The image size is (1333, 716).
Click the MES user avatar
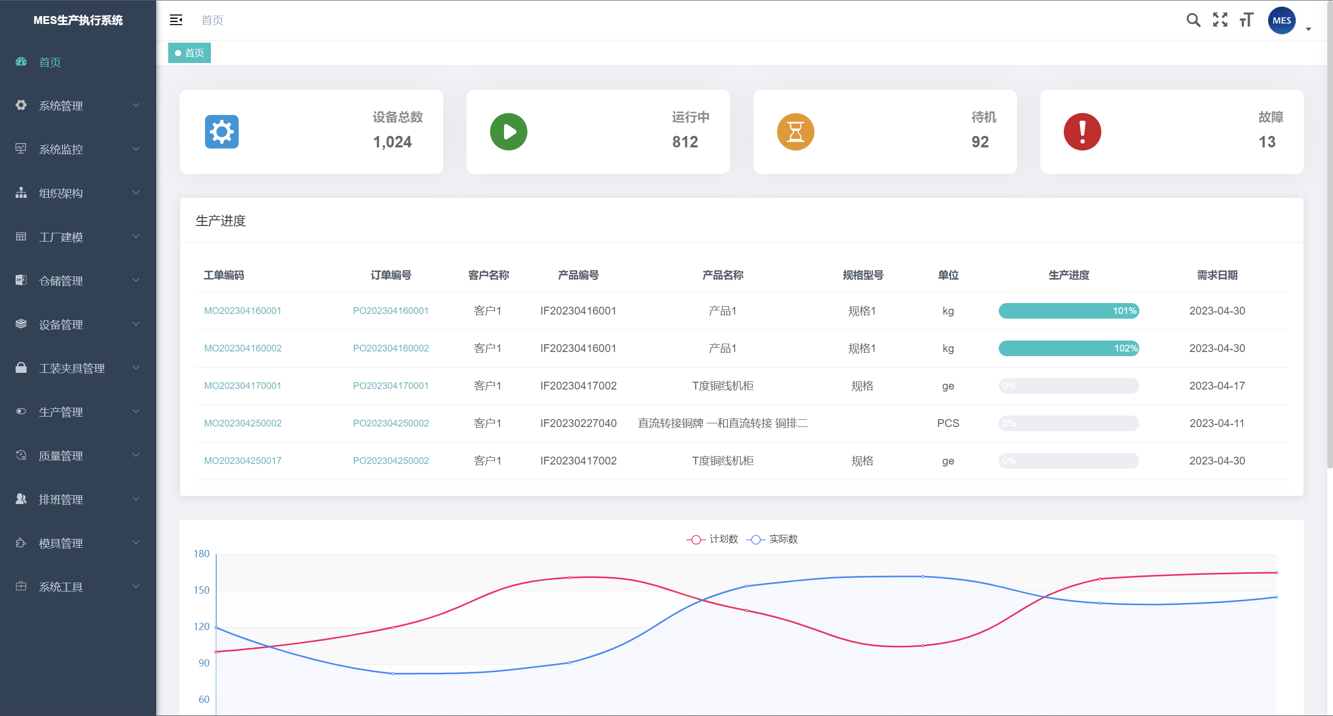click(x=1282, y=20)
